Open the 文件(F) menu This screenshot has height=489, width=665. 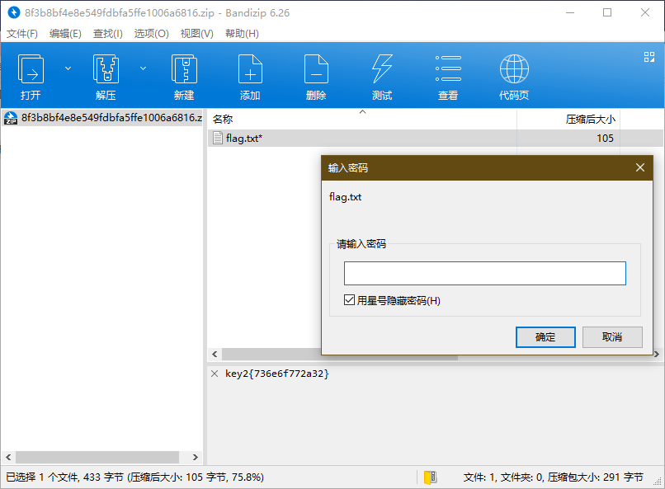22,34
